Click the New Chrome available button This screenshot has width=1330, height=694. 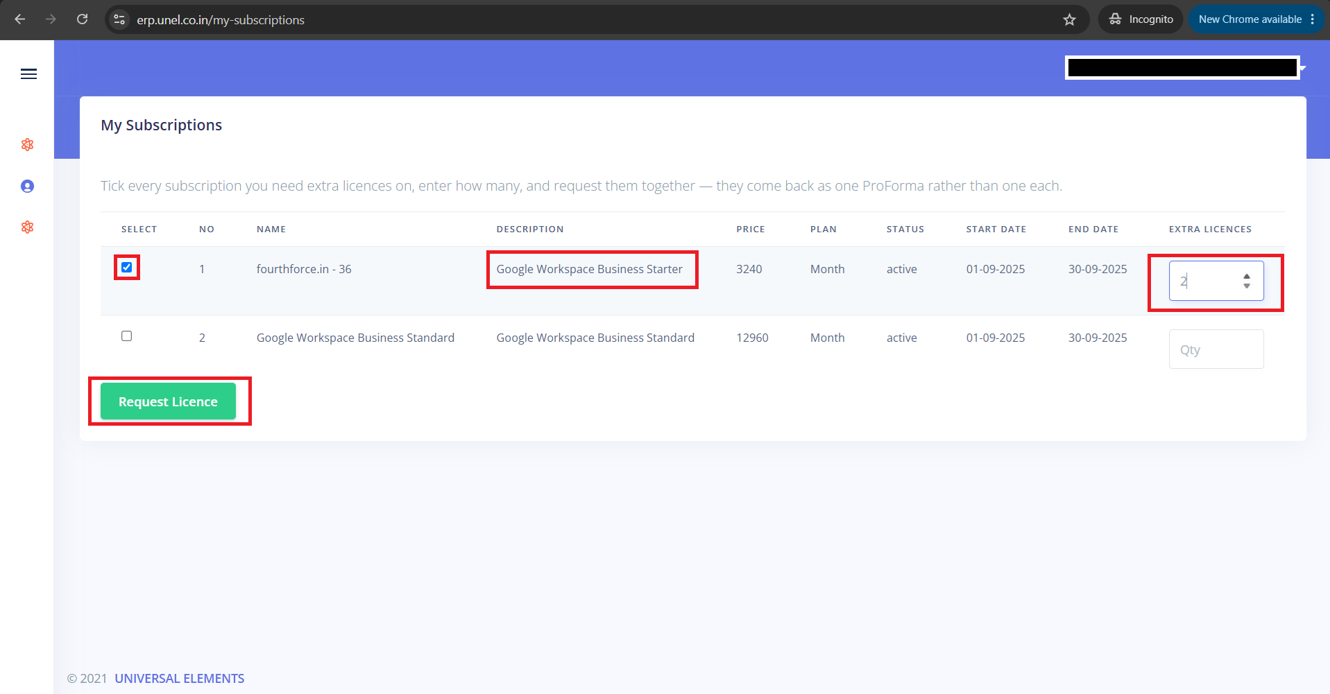pos(1250,19)
